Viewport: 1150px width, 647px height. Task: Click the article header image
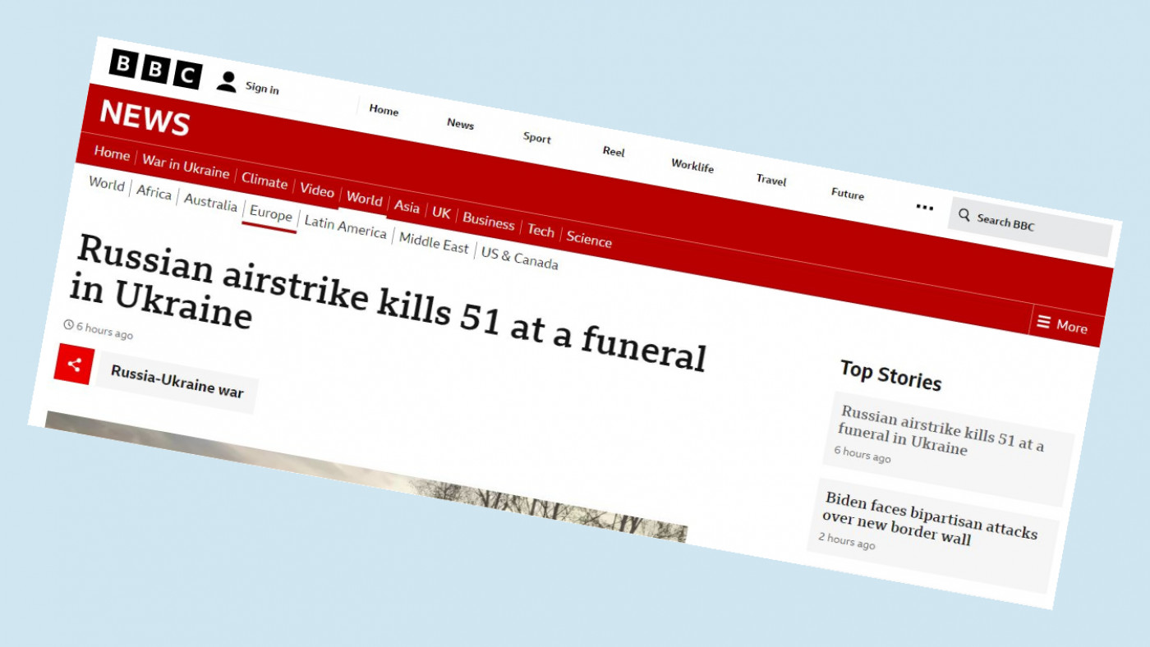point(370,484)
